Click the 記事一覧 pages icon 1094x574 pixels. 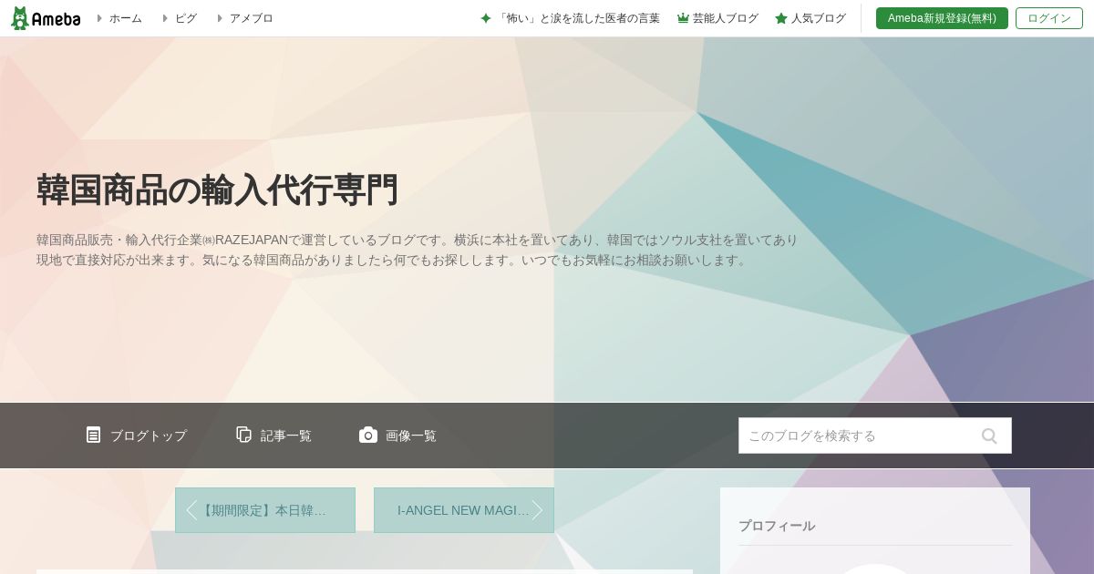tap(243, 435)
